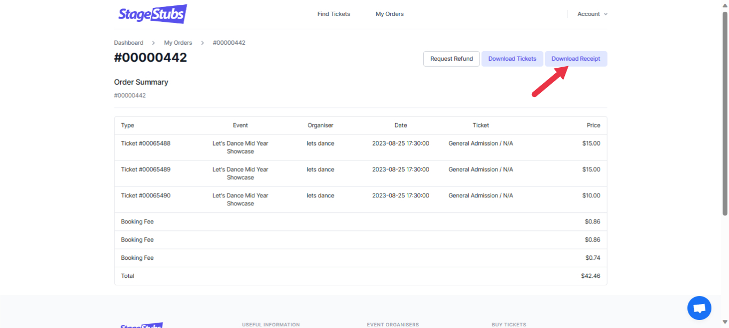Click the Organiser column header

click(x=320, y=125)
